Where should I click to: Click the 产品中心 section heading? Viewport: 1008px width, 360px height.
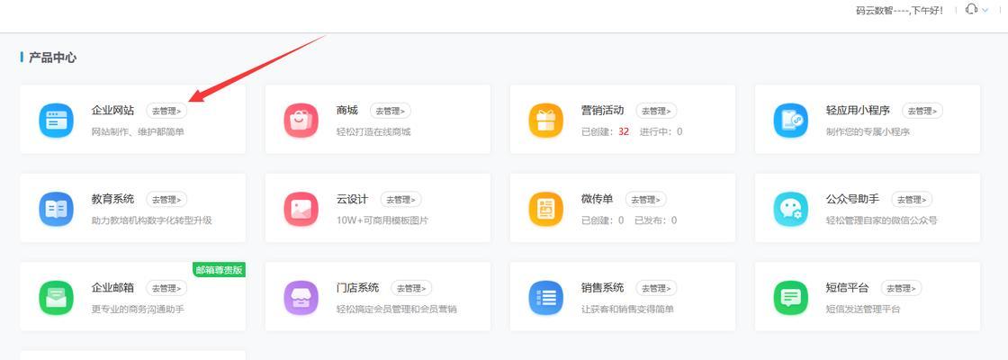(53, 58)
